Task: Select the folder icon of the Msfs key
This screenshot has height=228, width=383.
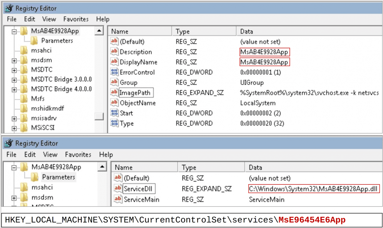Action: tap(24, 99)
